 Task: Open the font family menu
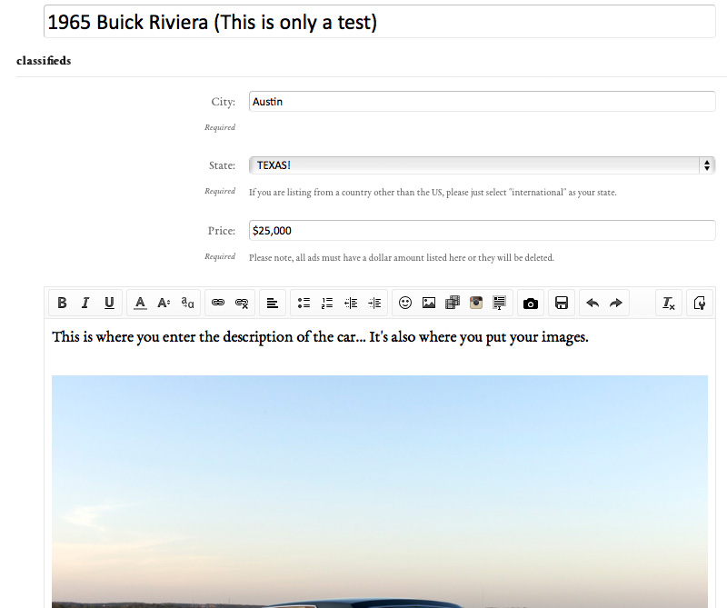point(187,303)
